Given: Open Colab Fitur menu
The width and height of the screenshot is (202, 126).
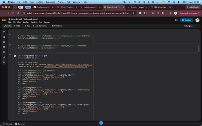Looking at the screenshot, I should 40,22.
